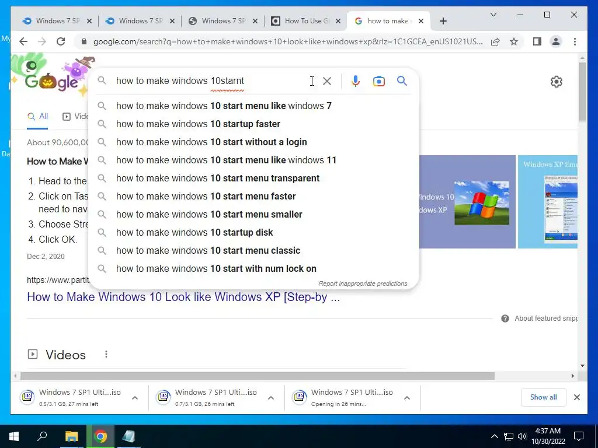Viewport: 598px width, 448px height.
Task: Open search by image camera icon
Action: [x=378, y=81]
